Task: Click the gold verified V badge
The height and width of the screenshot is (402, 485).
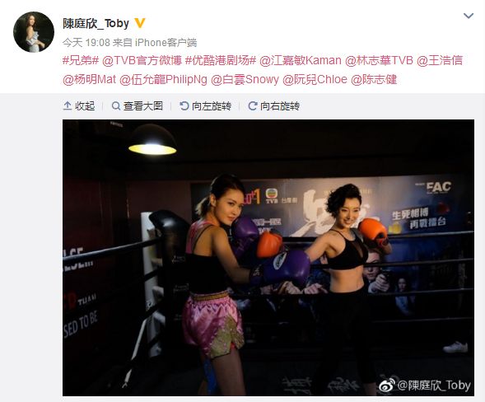Action: [140, 23]
